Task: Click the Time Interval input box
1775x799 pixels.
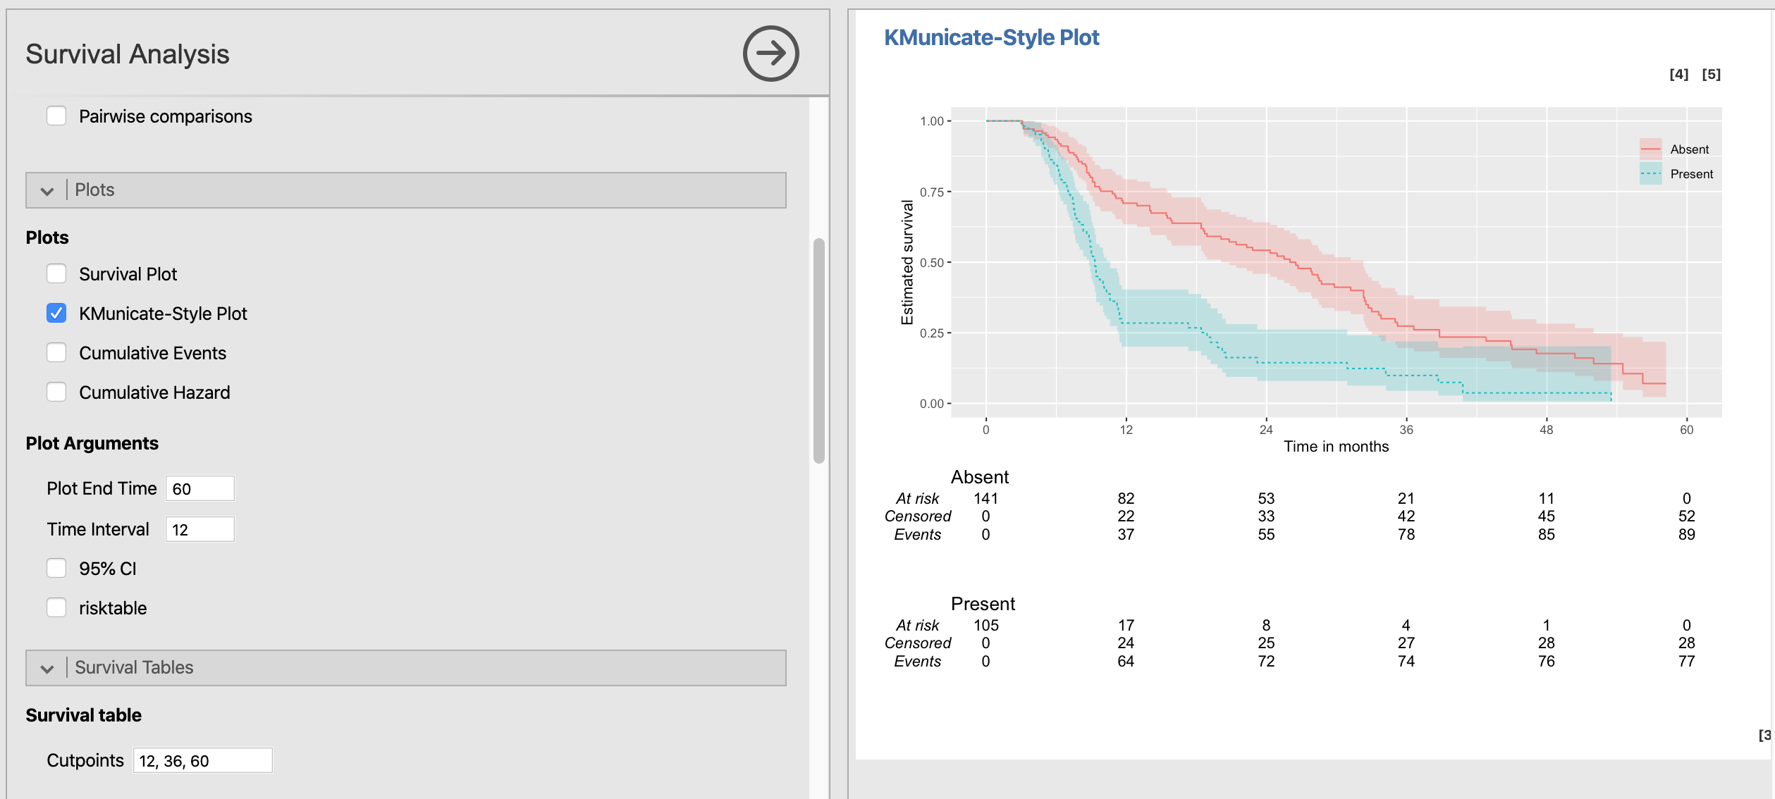Action: tap(199, 530)
